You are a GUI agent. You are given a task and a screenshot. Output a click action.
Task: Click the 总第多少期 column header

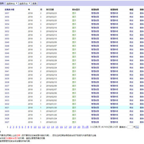click(x=10, y=10)
